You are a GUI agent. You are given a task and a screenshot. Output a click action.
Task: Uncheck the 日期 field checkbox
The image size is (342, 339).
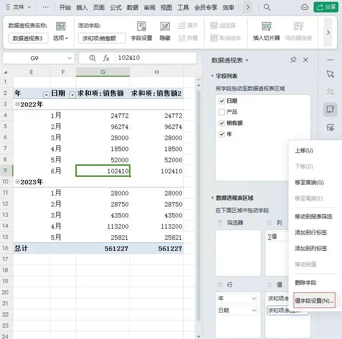pyautogui.click(x=222, y=101)
